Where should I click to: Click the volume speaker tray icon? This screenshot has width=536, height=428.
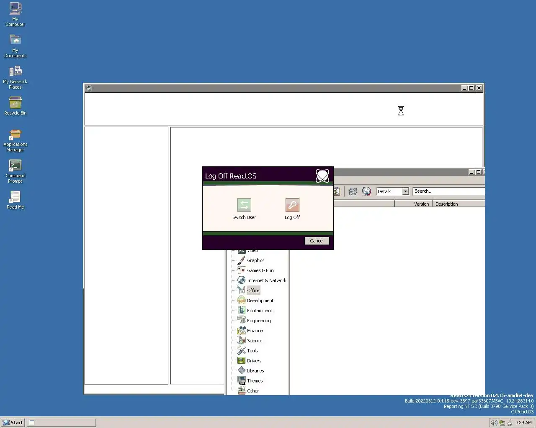(x=494, y=423)
